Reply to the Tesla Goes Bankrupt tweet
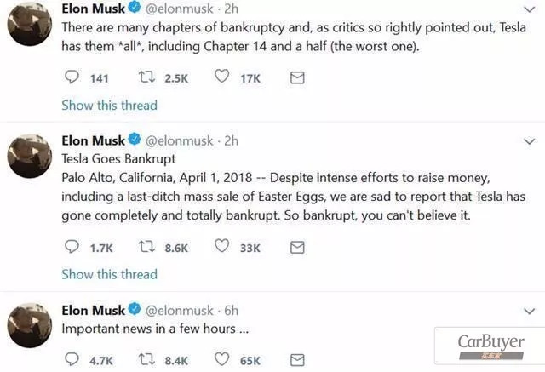The width and height of the screenshot is (545, 372). (72, 248)
